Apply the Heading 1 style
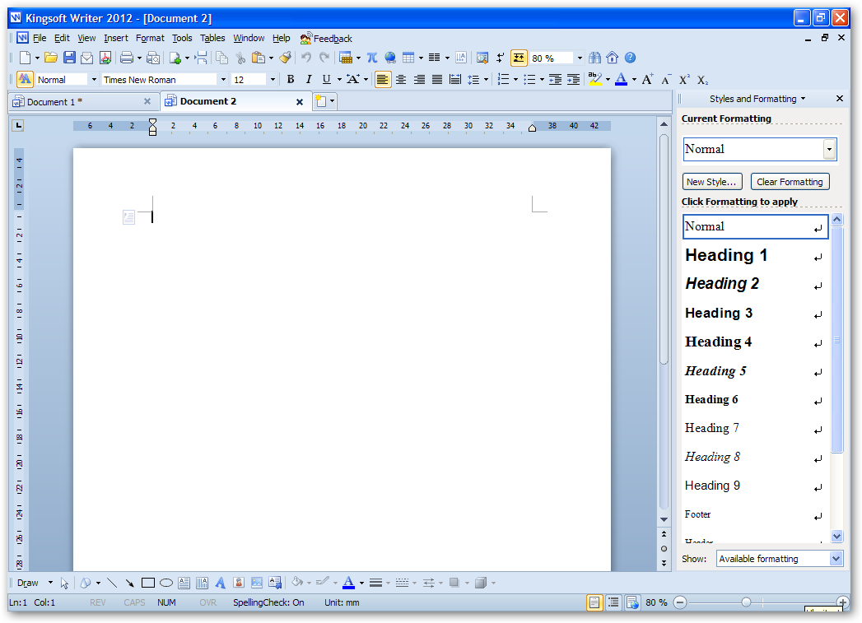The height and width of the screenshot is (623, 862). (x=755, y=255)
